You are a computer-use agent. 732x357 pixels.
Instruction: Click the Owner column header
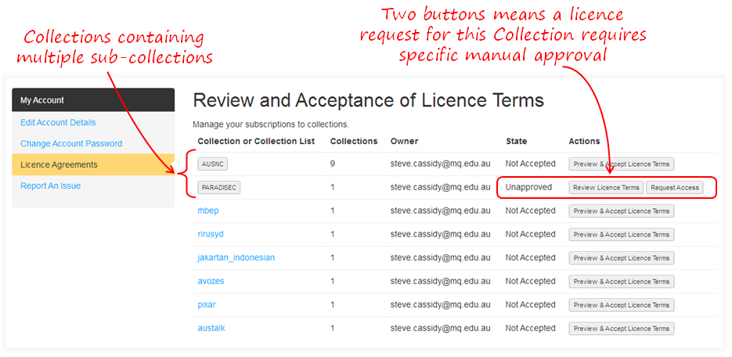[404, 141]
